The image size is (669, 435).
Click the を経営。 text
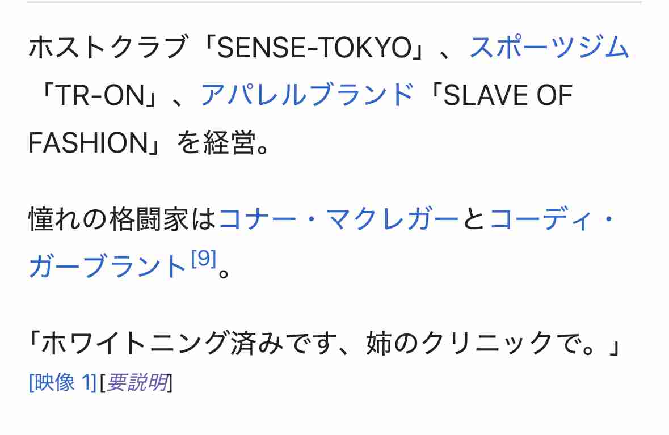[223, 142]
